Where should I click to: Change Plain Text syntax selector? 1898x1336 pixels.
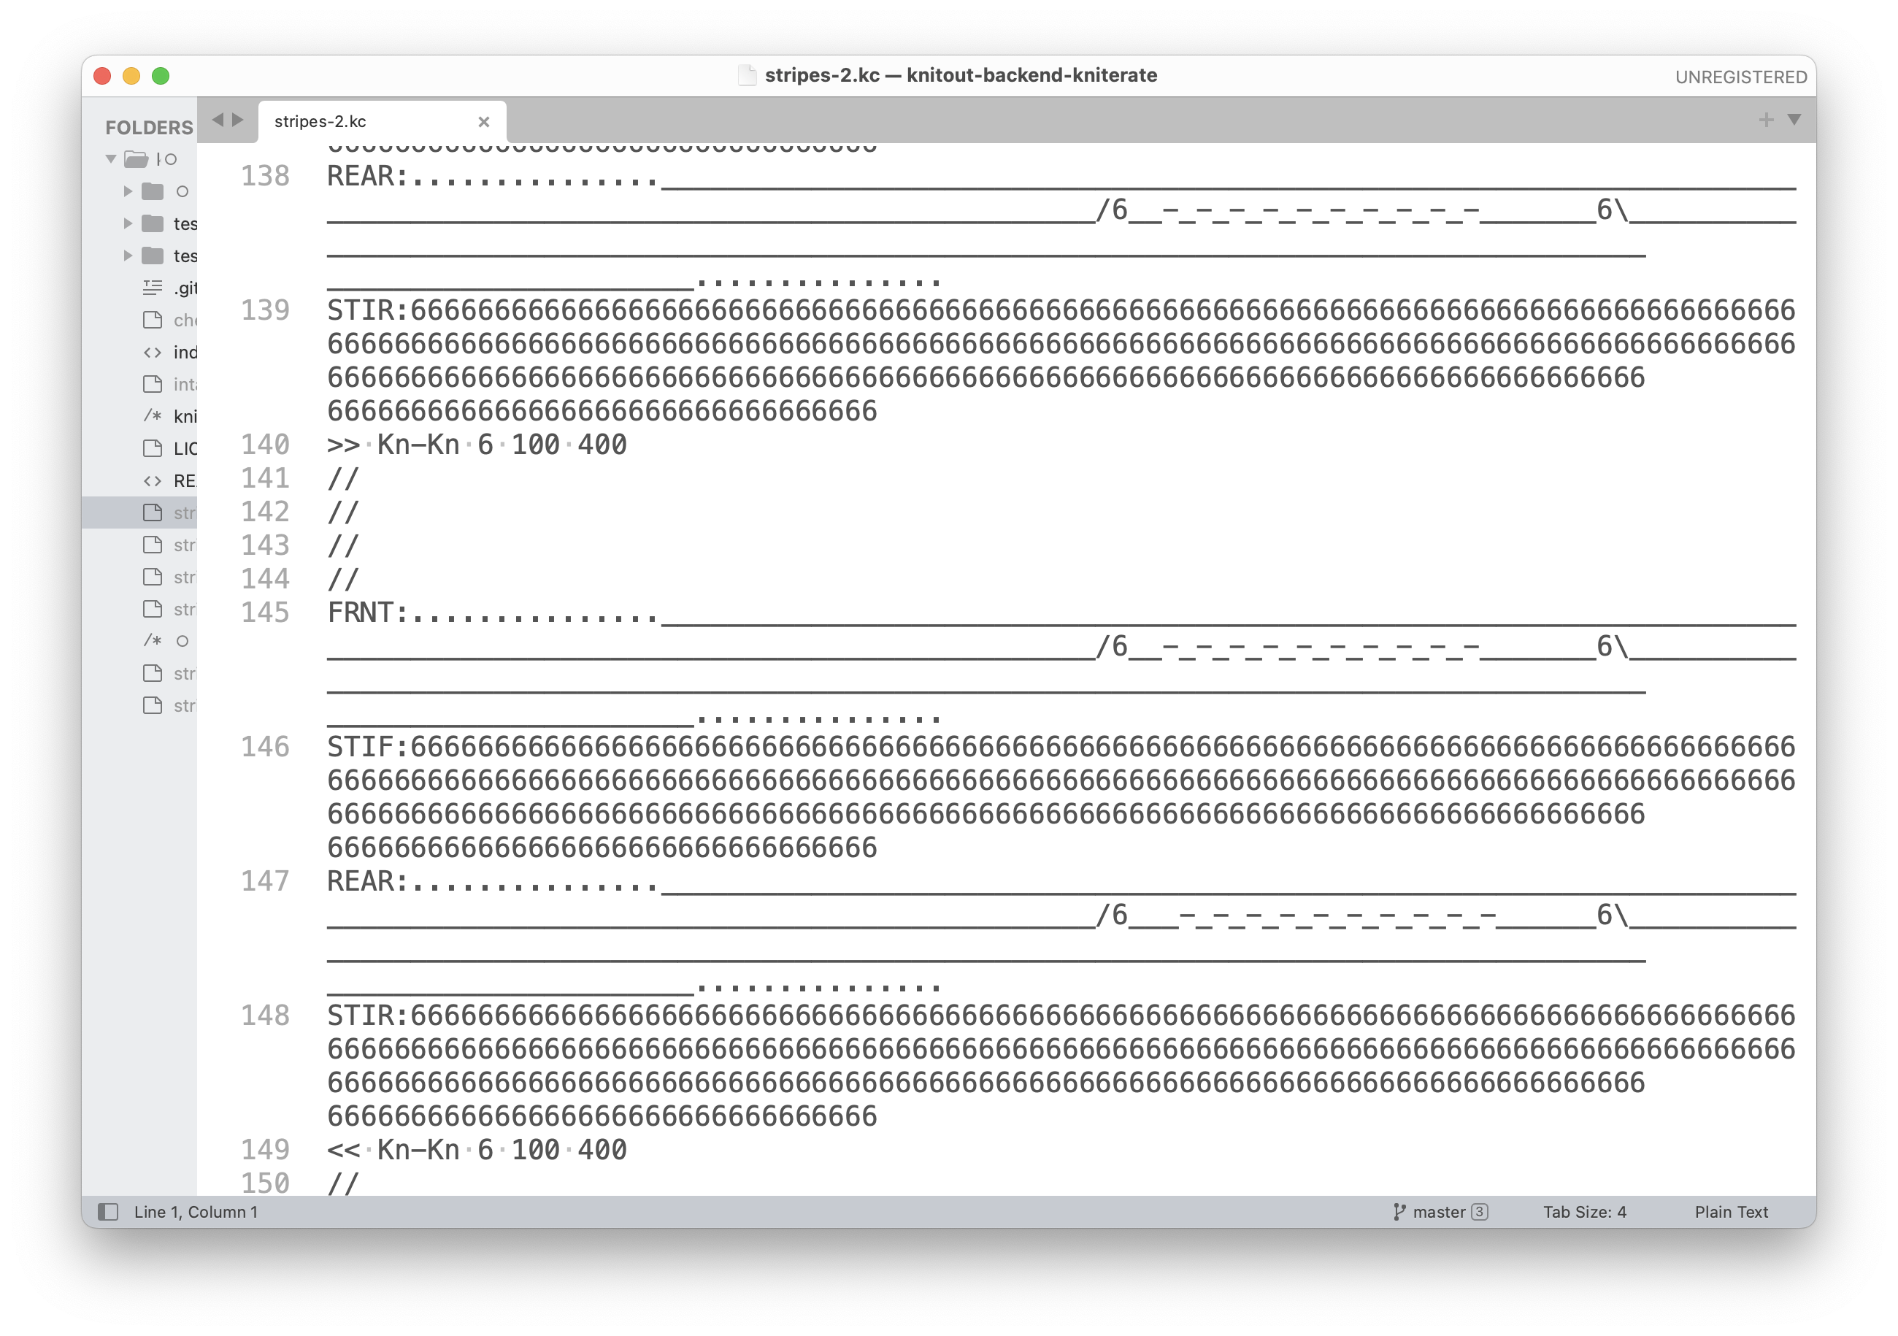point(1730,1211)
